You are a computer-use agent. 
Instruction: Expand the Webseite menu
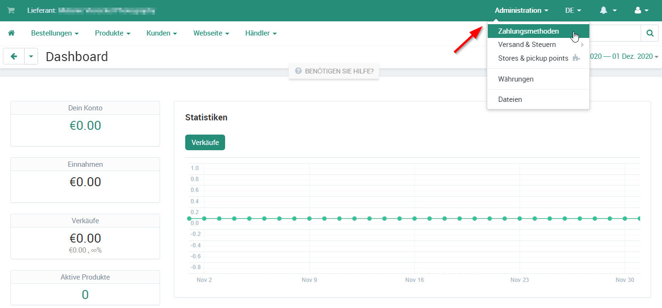[x=211, y=33]
